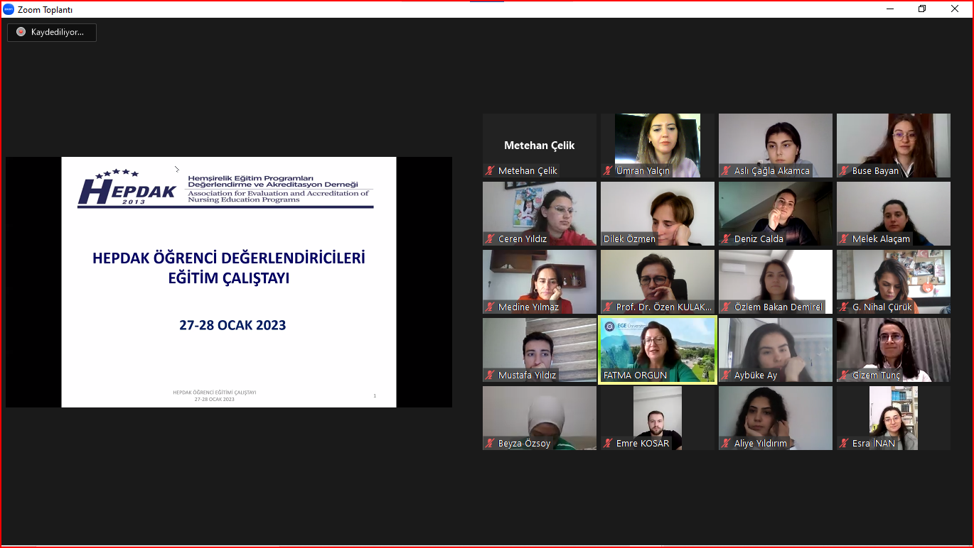
Task: Click the red recording indicator icon
Action: [x=21, y=32]
